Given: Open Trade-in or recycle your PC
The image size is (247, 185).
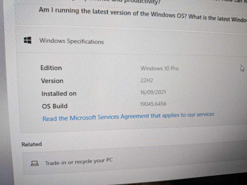Looking at the screenshot, I should [135, 161].
